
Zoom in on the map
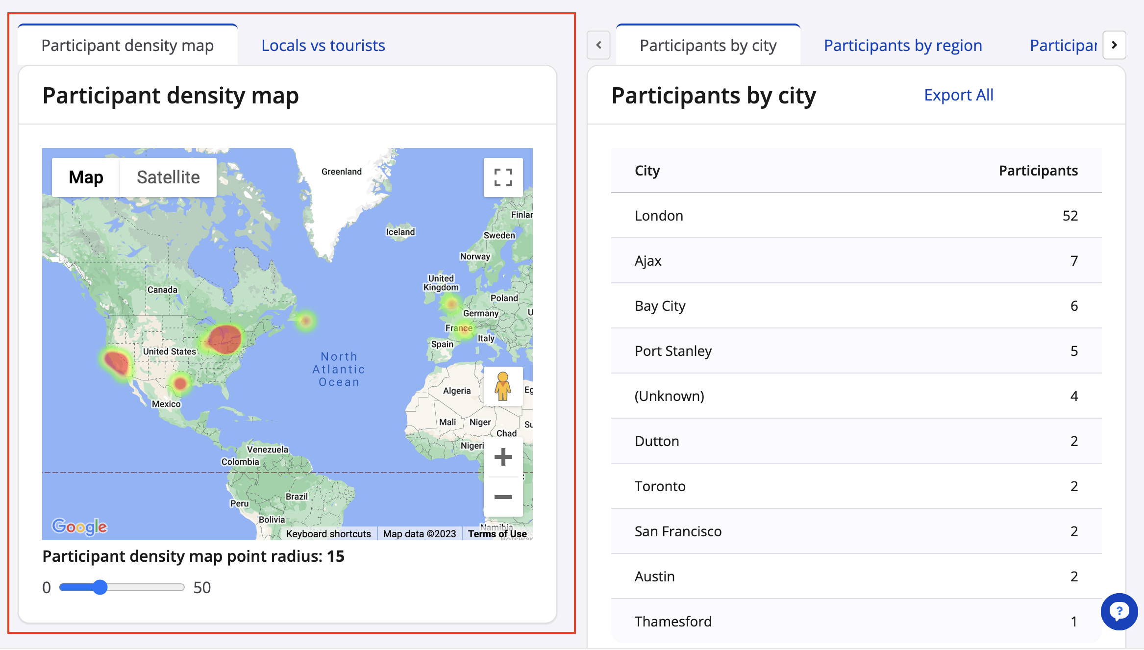(x=503, y=457)
